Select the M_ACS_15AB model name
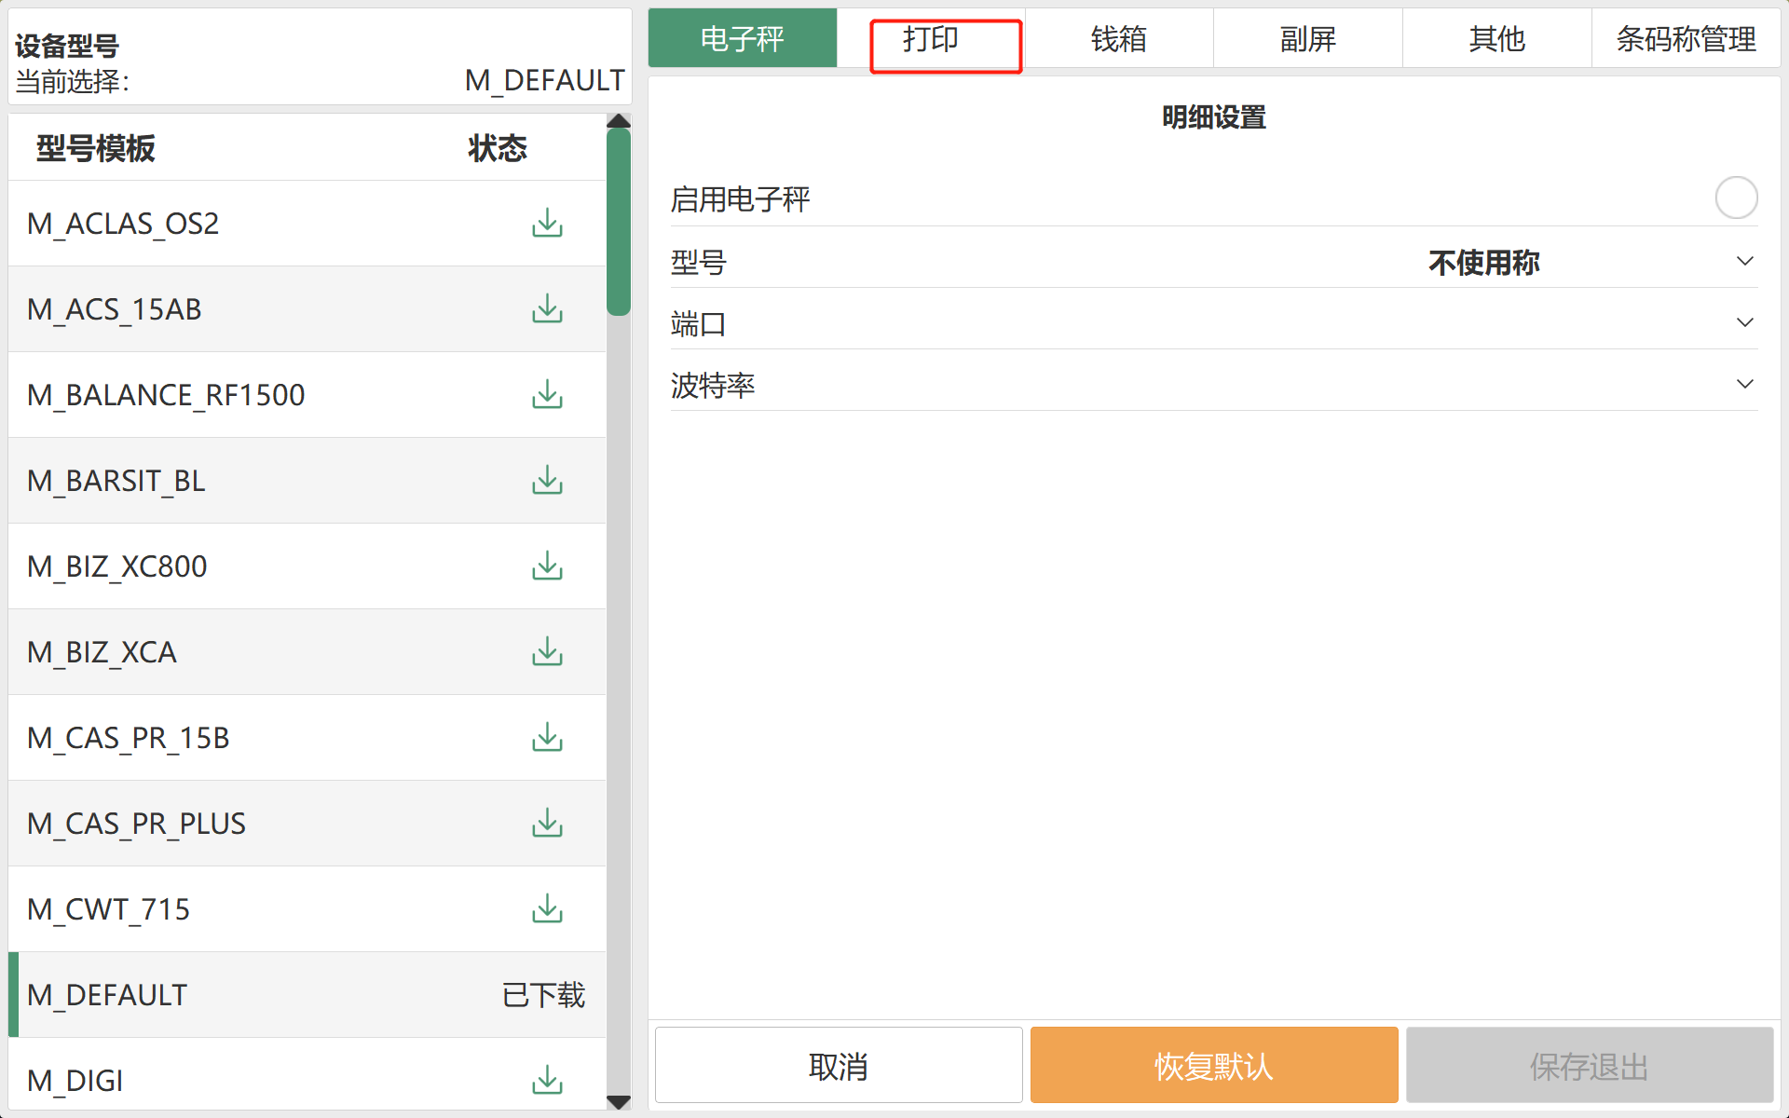 [x=115, y=310]
